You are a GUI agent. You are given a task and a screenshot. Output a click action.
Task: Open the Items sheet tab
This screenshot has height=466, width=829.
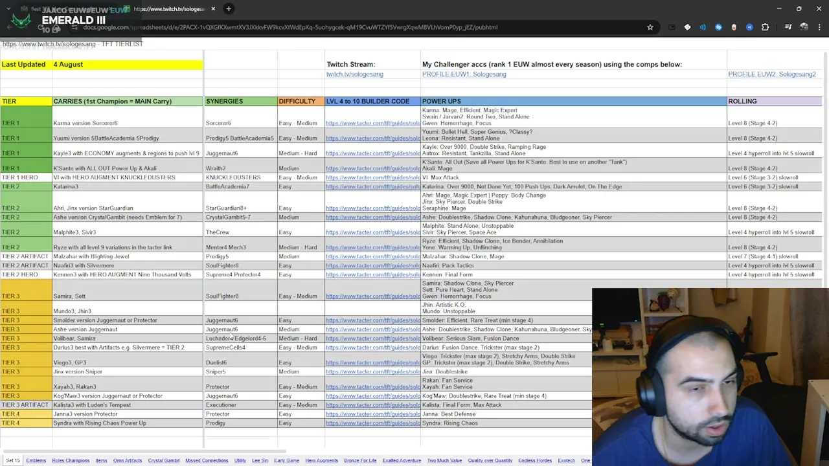click(101, 460)
